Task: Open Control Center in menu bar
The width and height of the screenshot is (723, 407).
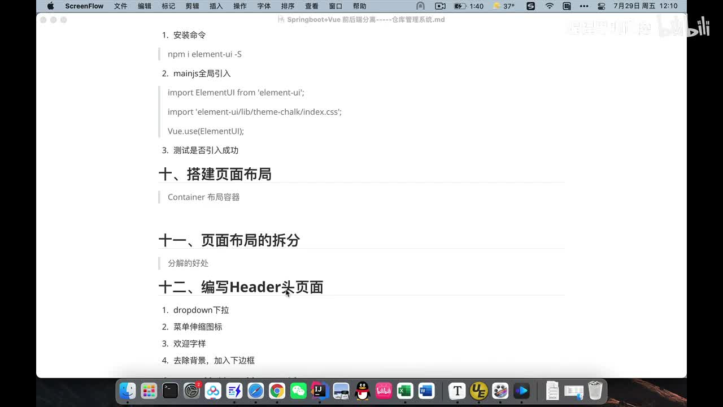Action: (602, 6)
